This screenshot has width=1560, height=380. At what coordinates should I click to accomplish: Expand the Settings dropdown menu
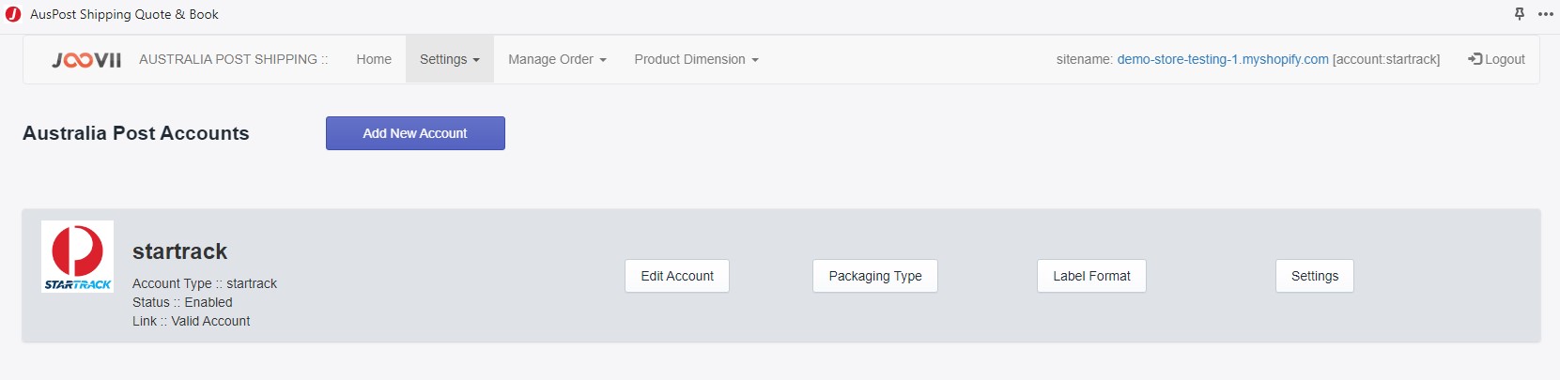click(x=450, y=59)
